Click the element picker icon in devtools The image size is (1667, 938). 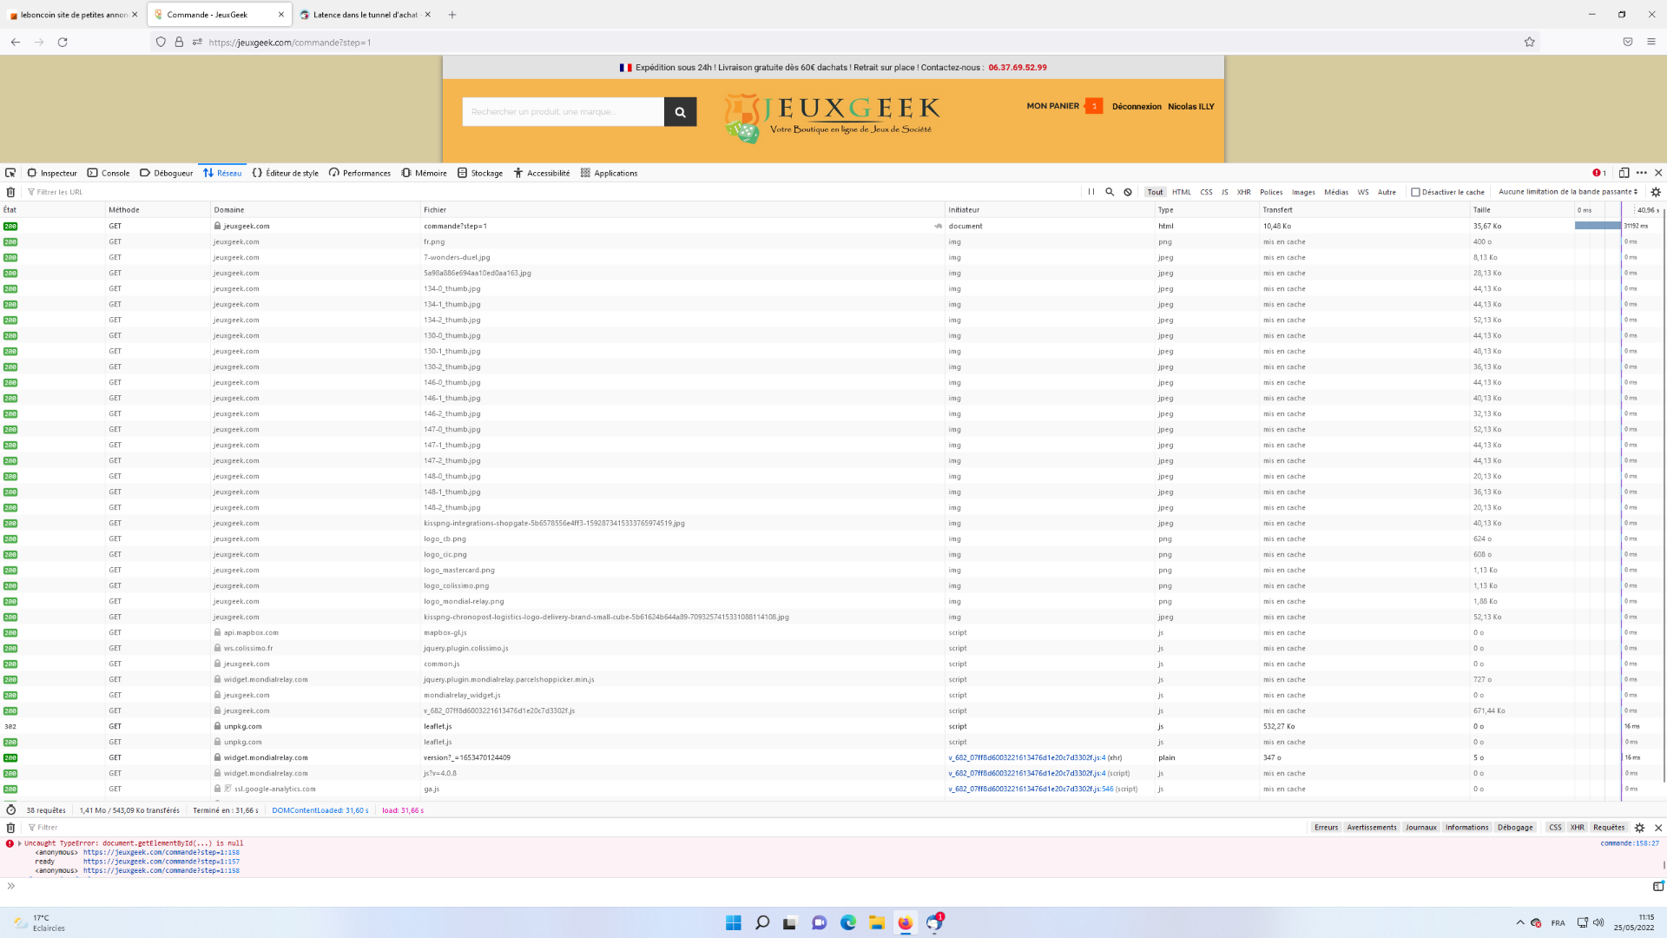(10, 173)
